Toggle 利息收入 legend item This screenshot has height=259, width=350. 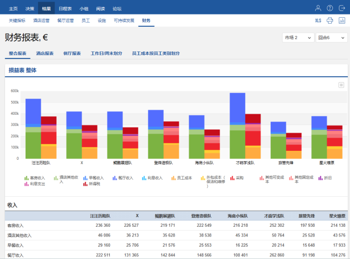point(152,178)
